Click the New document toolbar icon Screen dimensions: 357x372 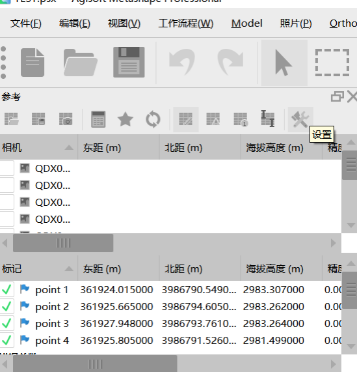(33, 63)
